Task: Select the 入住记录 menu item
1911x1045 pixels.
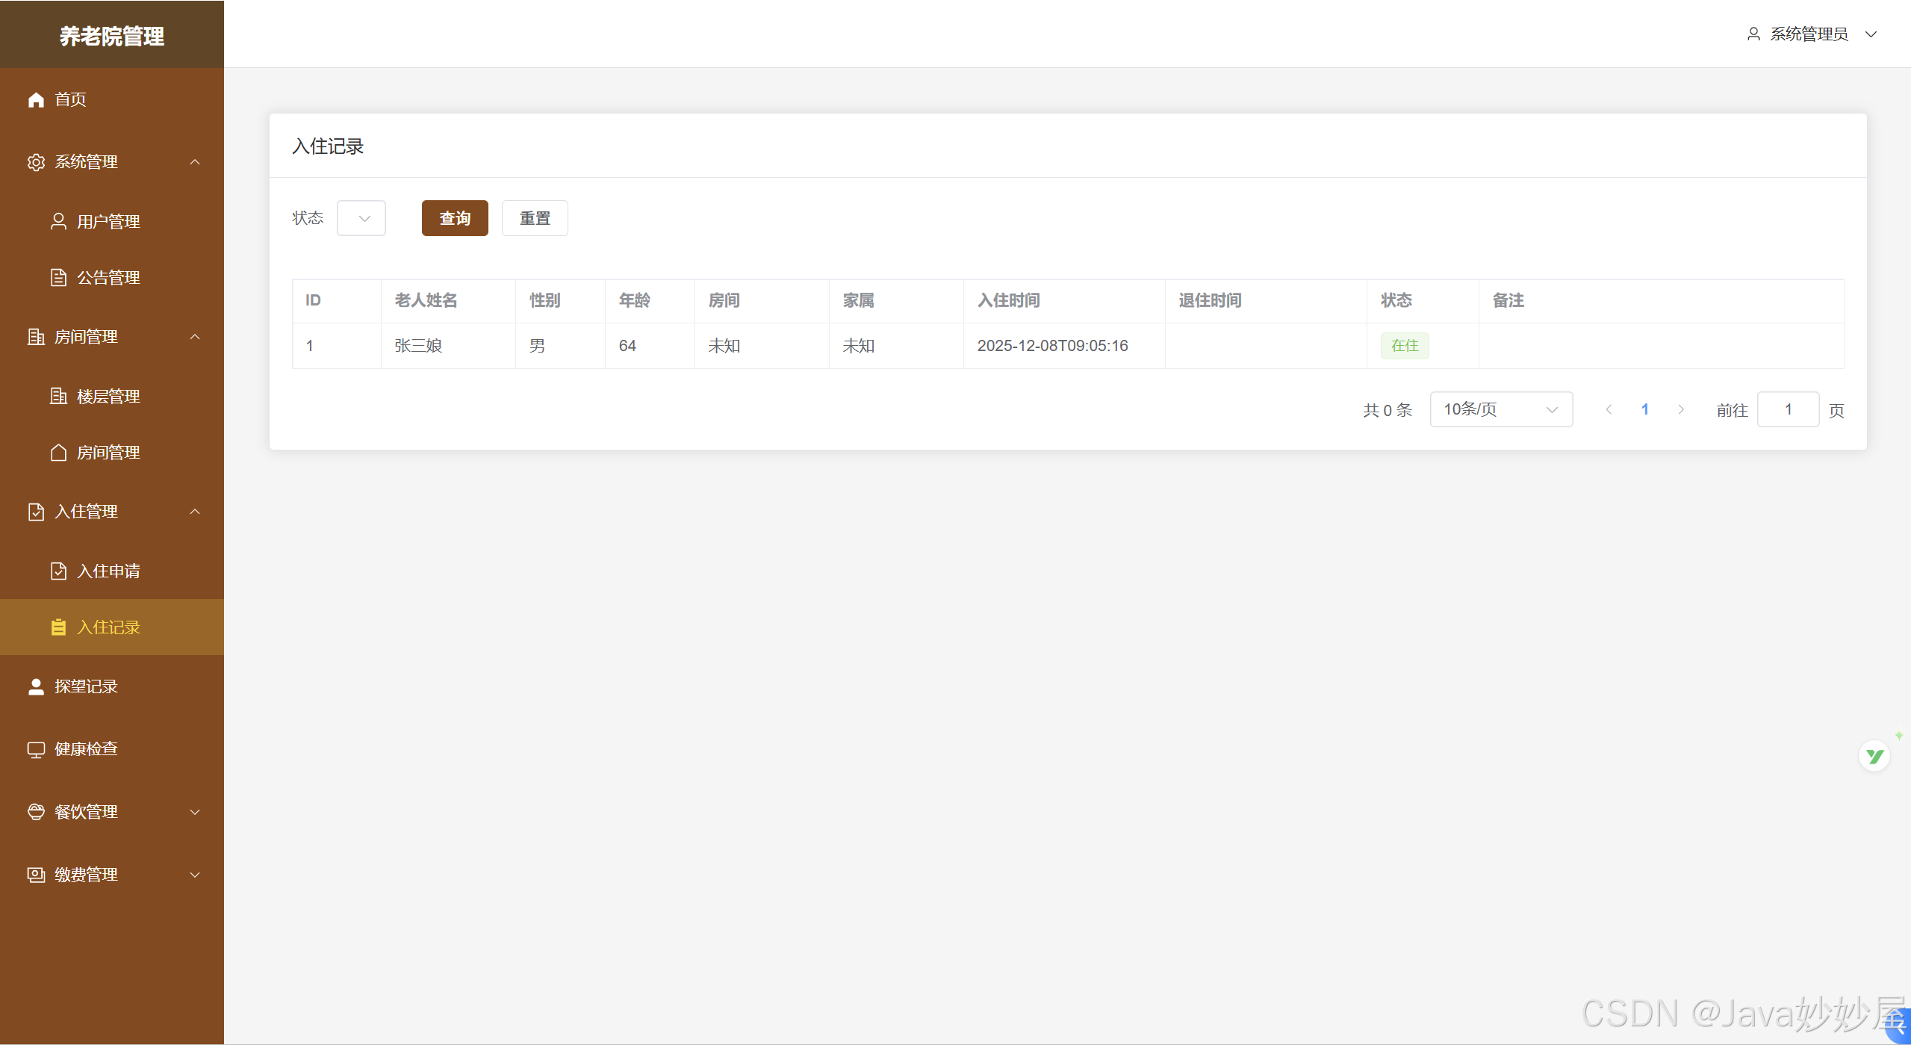Action: (x=108, y=627)
